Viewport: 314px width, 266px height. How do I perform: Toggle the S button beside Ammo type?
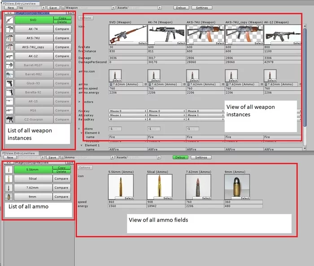coord(62,157)
